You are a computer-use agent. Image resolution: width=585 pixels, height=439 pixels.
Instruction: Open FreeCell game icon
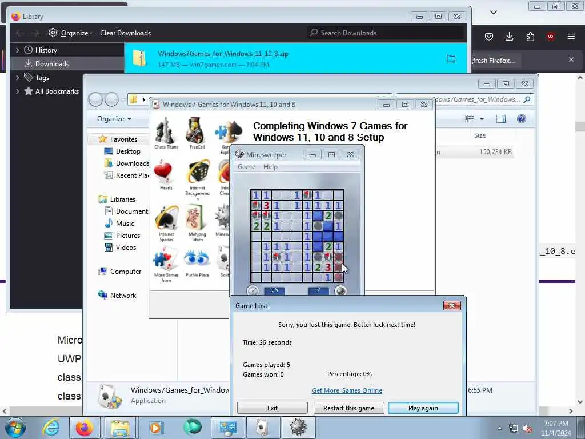pos(197,133)
